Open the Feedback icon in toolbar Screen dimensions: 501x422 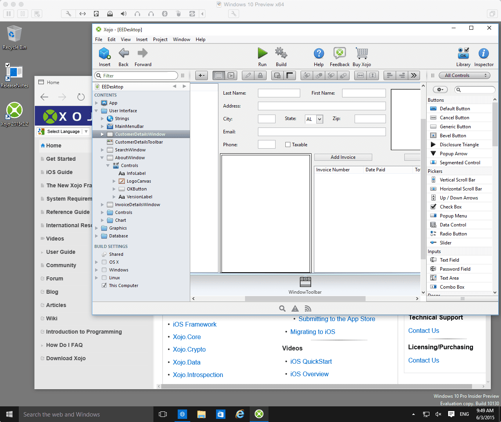pyautogui.click(x=339, y=53)
